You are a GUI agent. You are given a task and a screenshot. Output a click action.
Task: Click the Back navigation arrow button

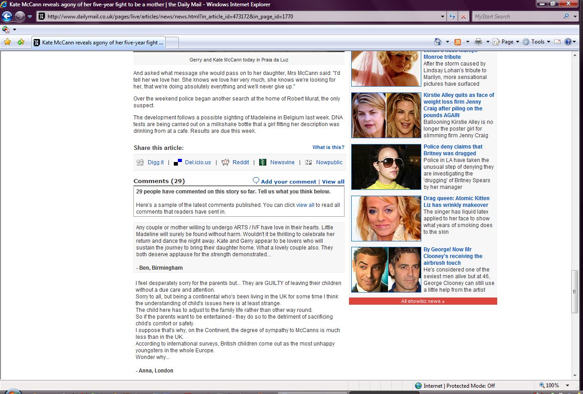click(7, 17)
